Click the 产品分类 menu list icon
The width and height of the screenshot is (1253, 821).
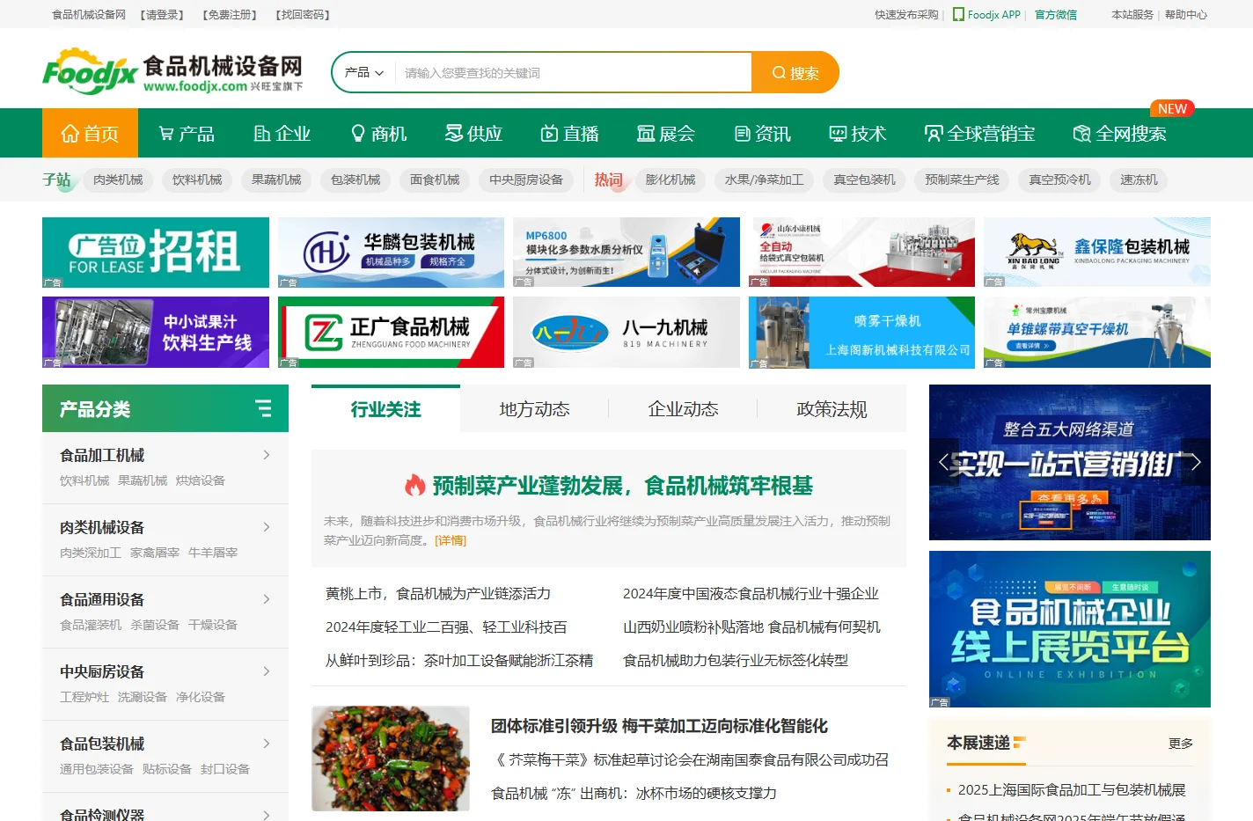pyautogui.click(x=263, y=408)
